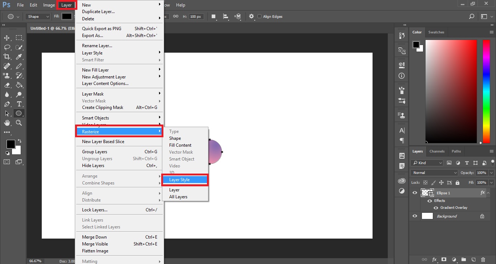This screenshot has height=264, width=496.
Task: Open the File menu
Action: [x=20, y=5]
